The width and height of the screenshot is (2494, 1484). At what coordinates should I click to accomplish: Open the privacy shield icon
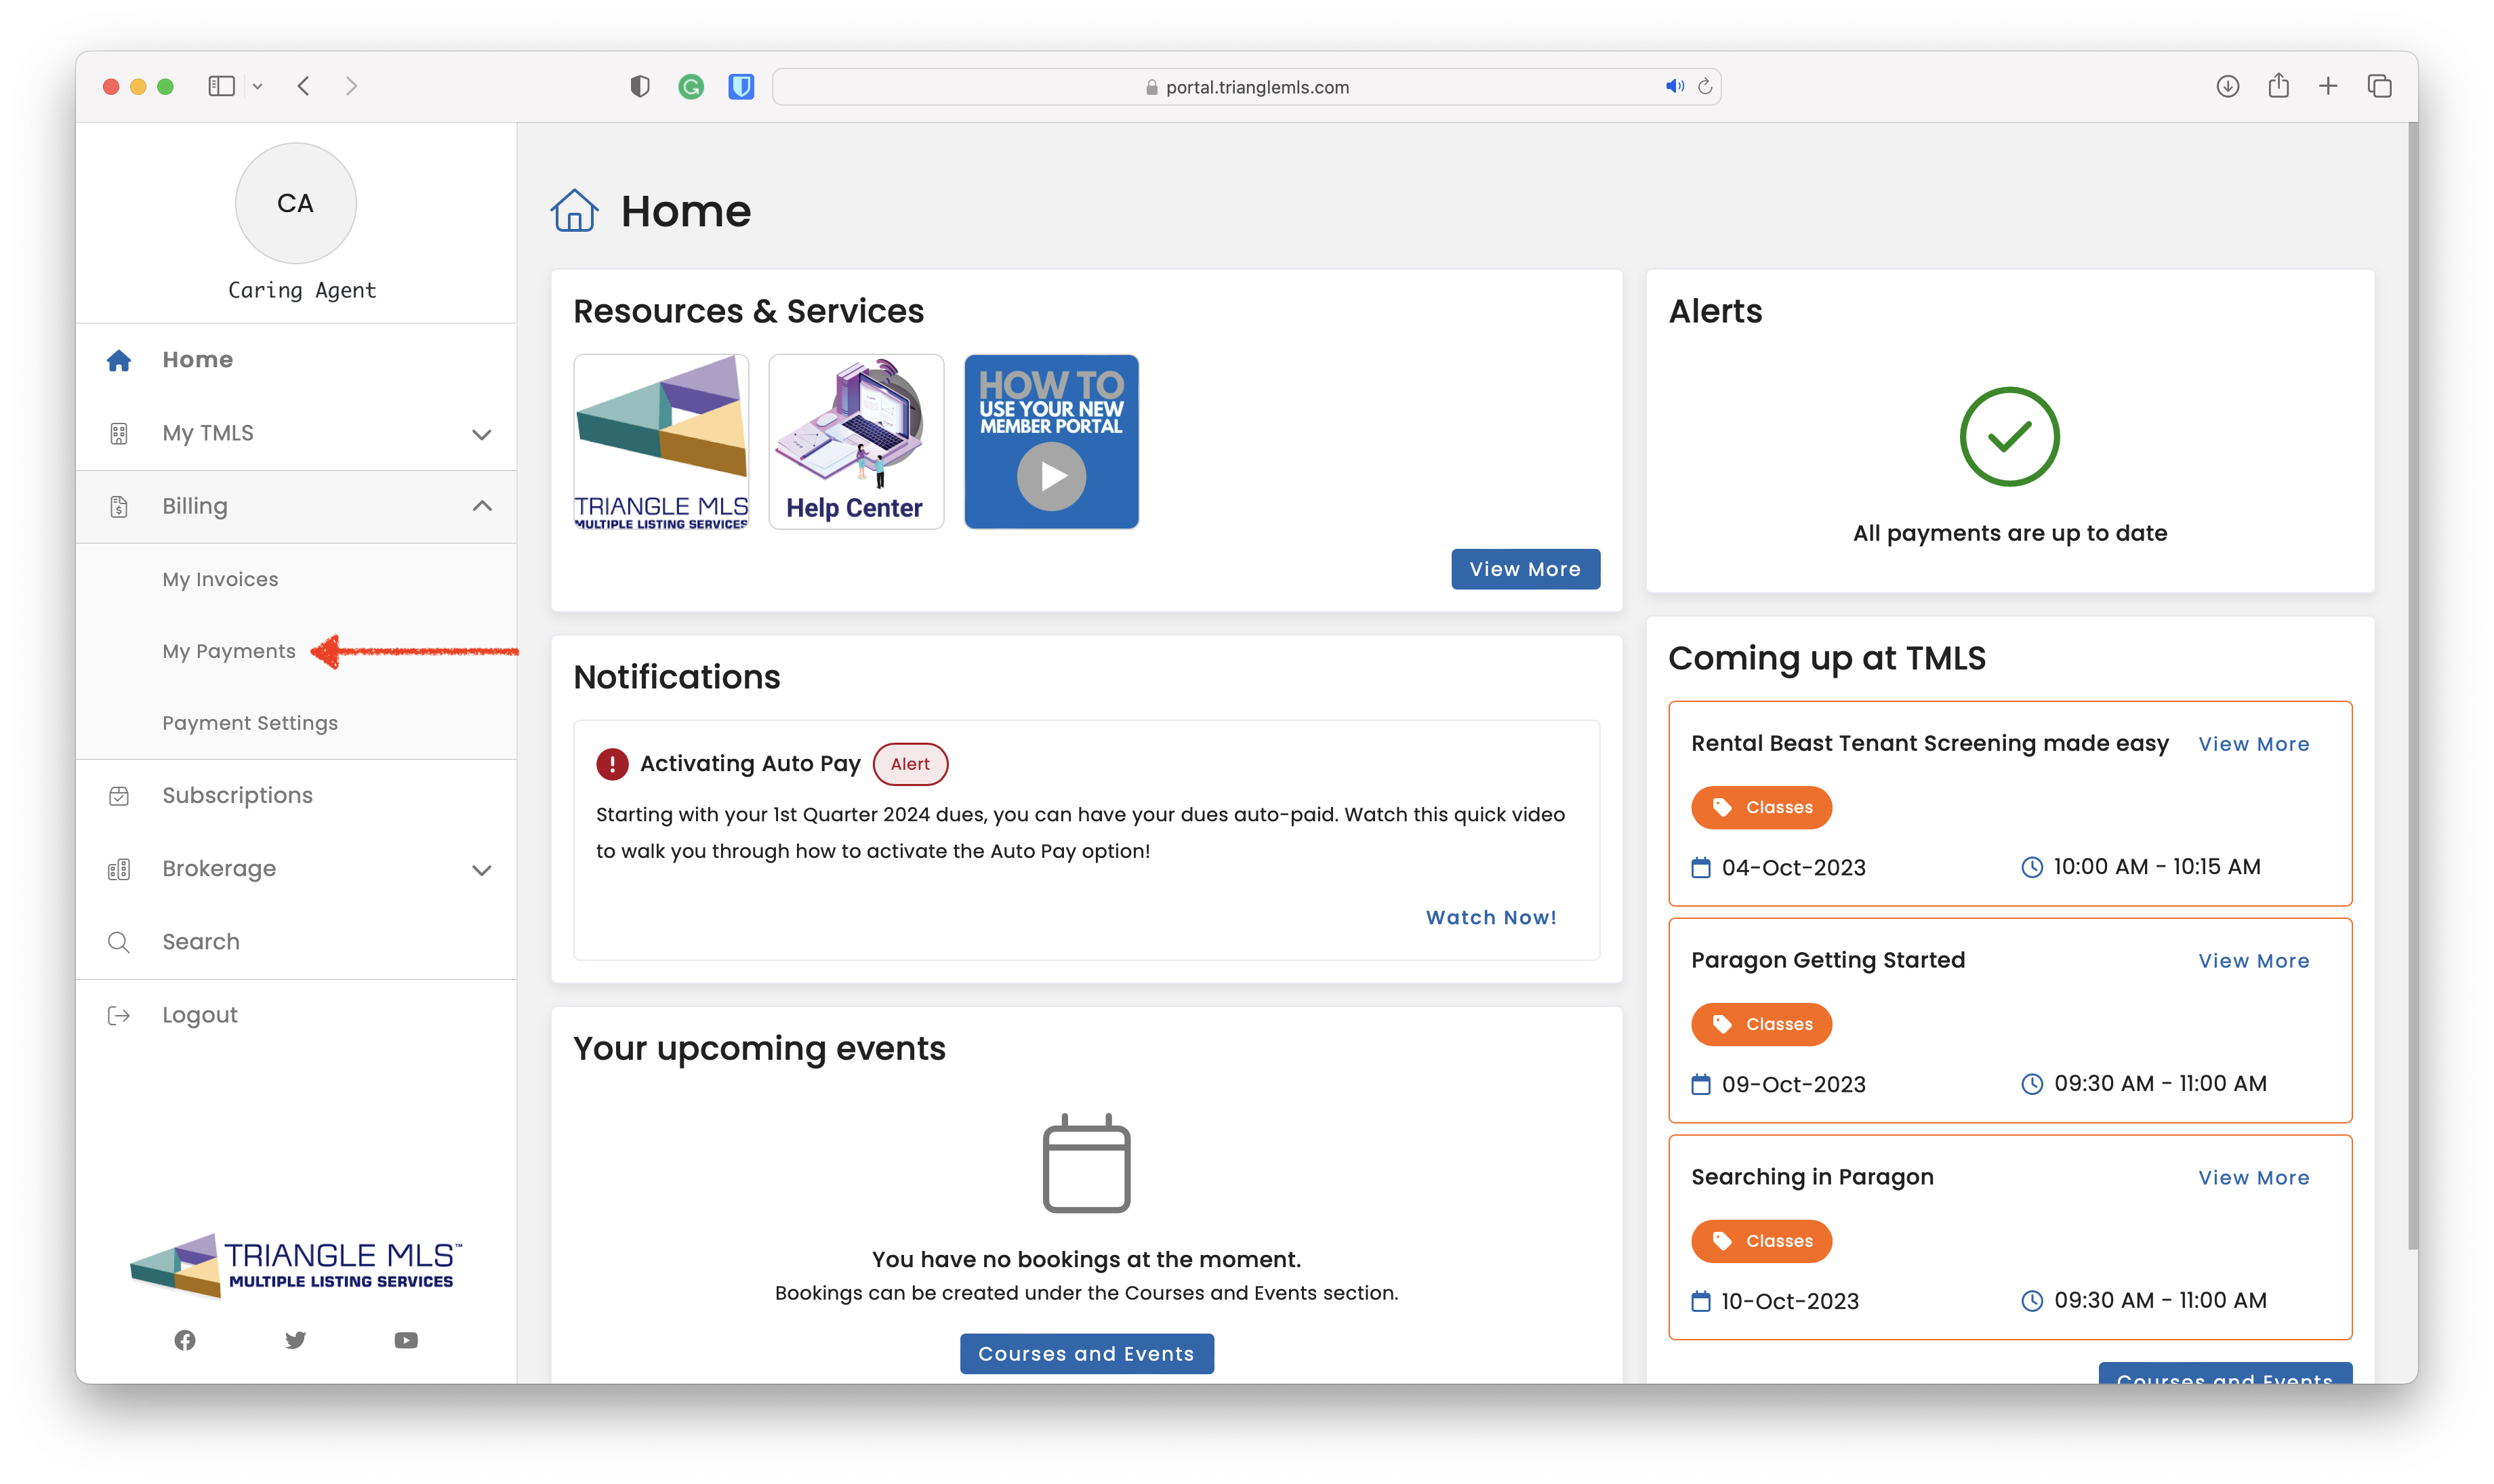pos(640,87)
